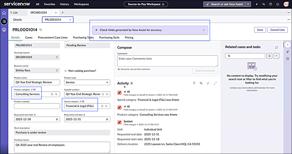The width and height of the screenshot is (292, 154).
Task: Add a related case with plus button
Action: tap(276, 56)
